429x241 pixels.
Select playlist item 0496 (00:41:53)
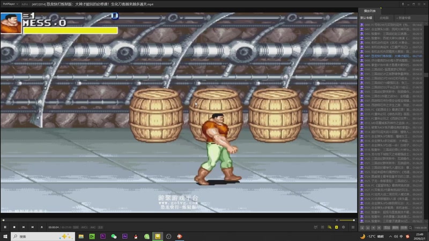click(x=391, y=51)
